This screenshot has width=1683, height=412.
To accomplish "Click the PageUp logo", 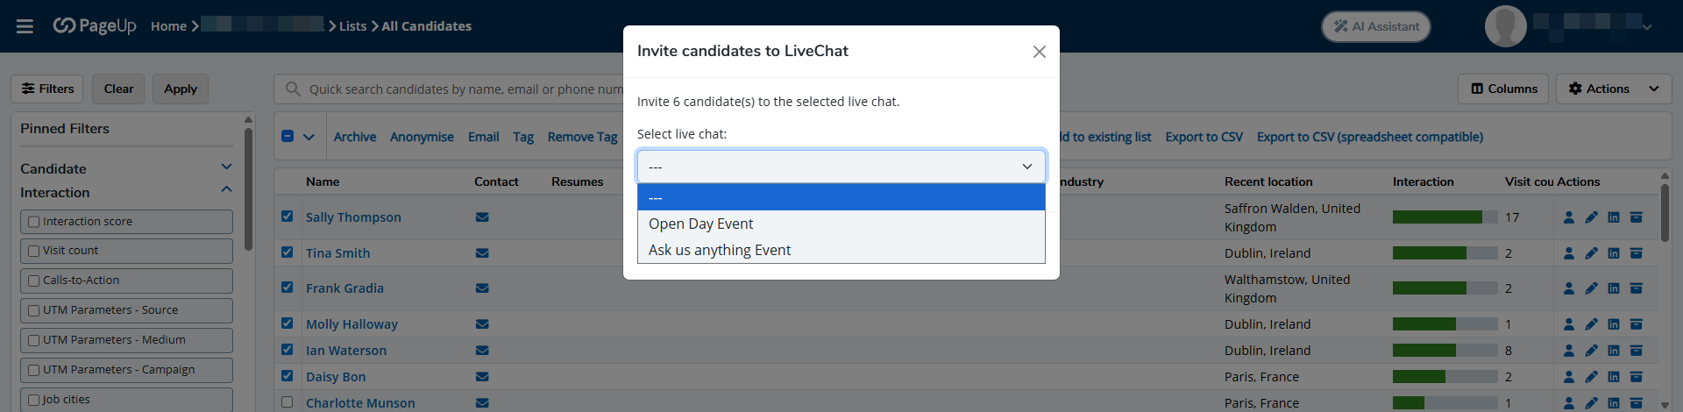I will click(95, 26).
